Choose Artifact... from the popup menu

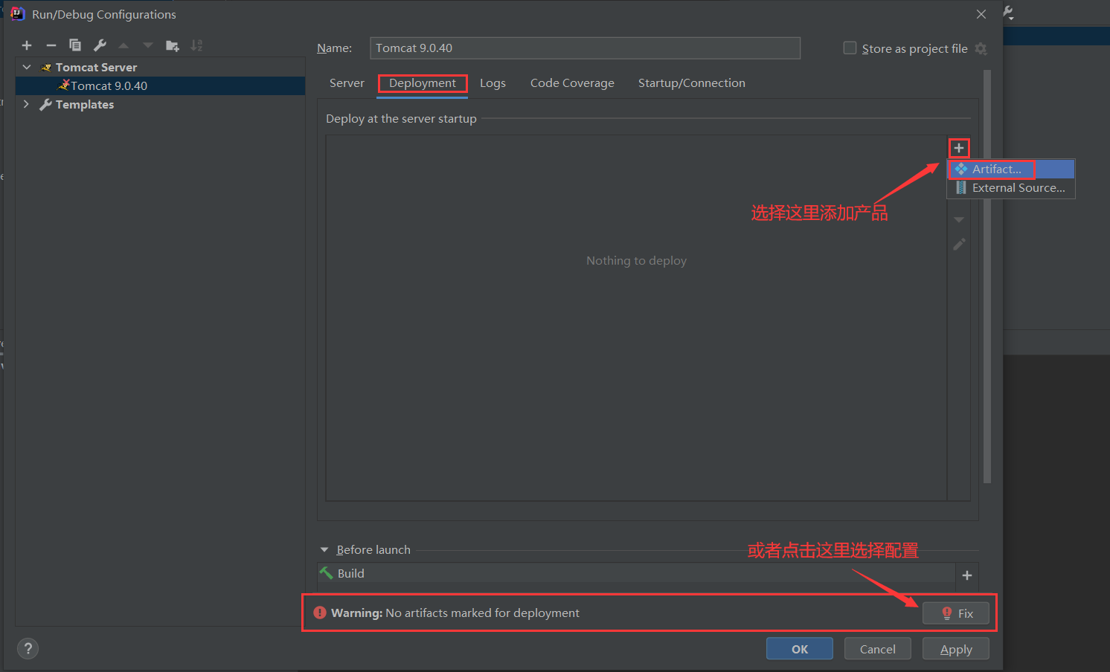(1011, 169)
